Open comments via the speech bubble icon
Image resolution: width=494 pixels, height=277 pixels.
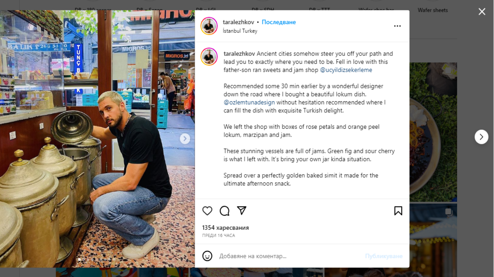pos(225,211)
